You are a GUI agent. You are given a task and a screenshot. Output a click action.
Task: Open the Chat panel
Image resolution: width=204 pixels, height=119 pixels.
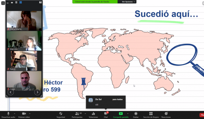point(106,115)
